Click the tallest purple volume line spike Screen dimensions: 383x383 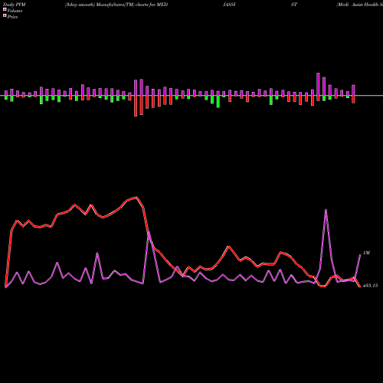[326, 210]
